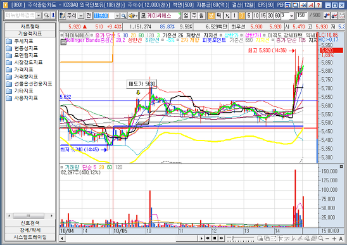347x245 pixels.
Task: Click the letter A icon in bottom toolbar
Action: click(x=341, y=239)
